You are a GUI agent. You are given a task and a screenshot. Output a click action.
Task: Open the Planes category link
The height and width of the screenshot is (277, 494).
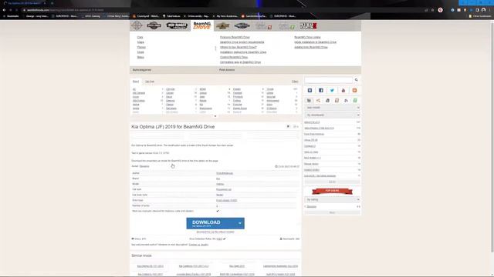[x=141, y=47]
